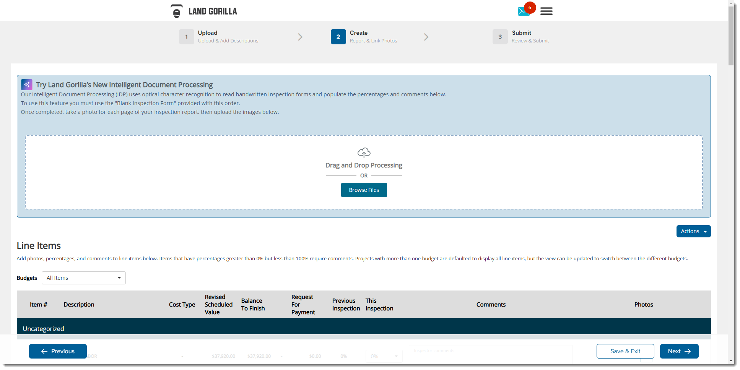Jump to step 3 Submit
This screenshot has width=740, height=370.
point(520,37)
